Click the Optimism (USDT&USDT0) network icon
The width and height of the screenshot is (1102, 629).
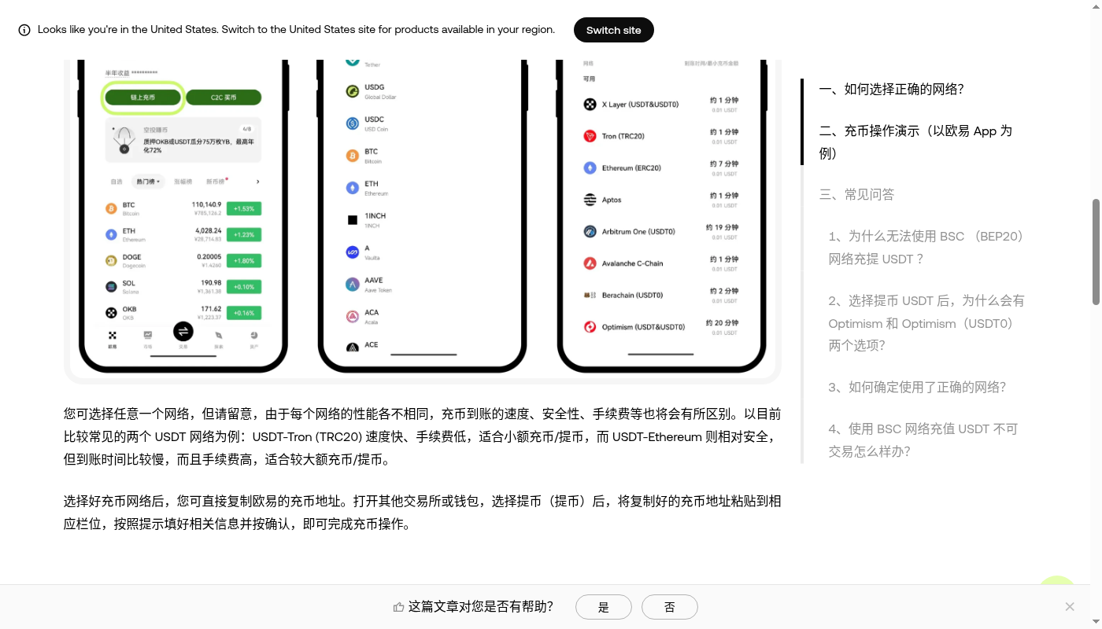590,326
